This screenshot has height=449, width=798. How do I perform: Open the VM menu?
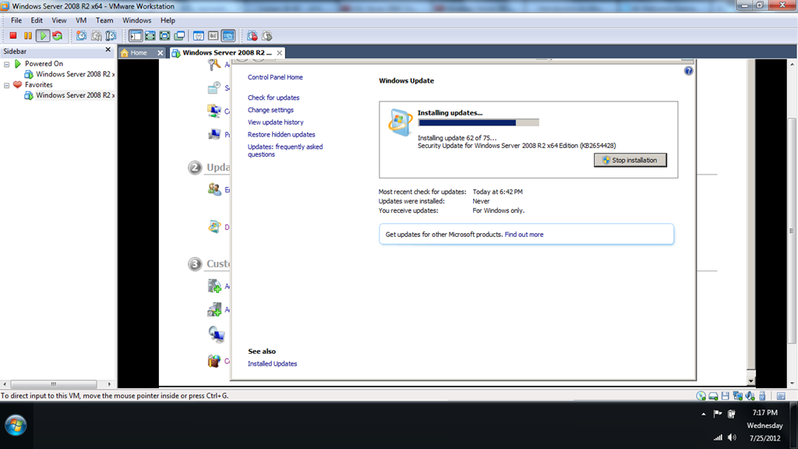click(x=81, y=20)
